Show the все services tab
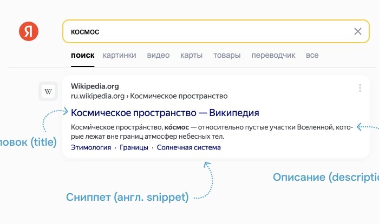 pyautogui.click(x=312, y=55)
